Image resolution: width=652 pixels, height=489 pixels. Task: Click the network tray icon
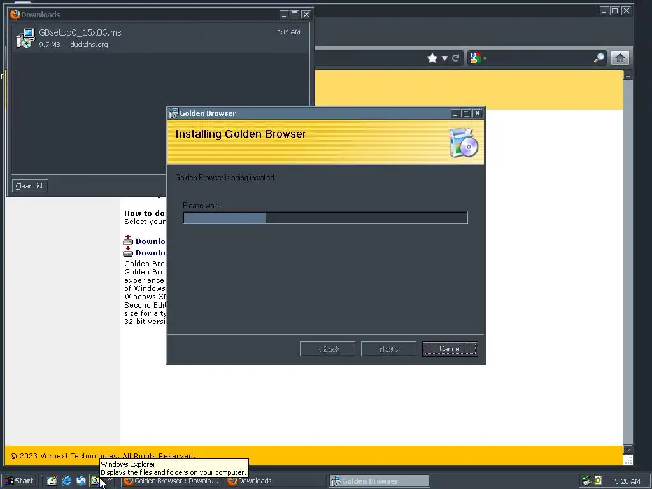(x=586, y=481)
